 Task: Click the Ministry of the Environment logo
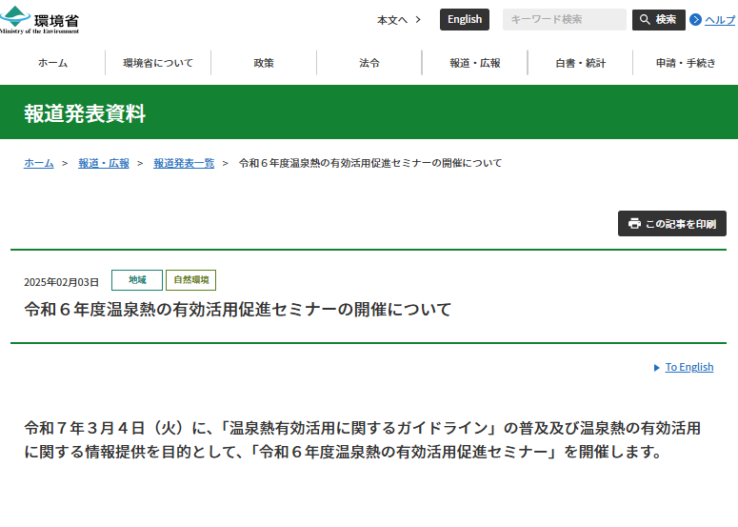click(x=39, y=20)
